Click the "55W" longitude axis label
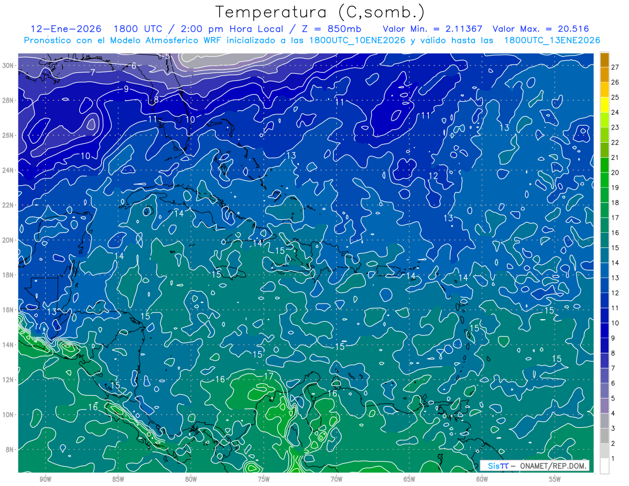The height and width of the screenshot is (486, 629). (555, 479)
